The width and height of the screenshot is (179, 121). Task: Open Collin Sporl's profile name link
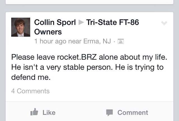55,22
